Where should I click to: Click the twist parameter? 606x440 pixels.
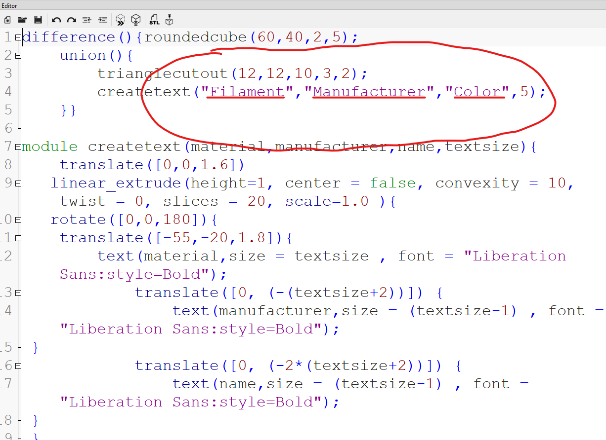click(x=83, y=201)
